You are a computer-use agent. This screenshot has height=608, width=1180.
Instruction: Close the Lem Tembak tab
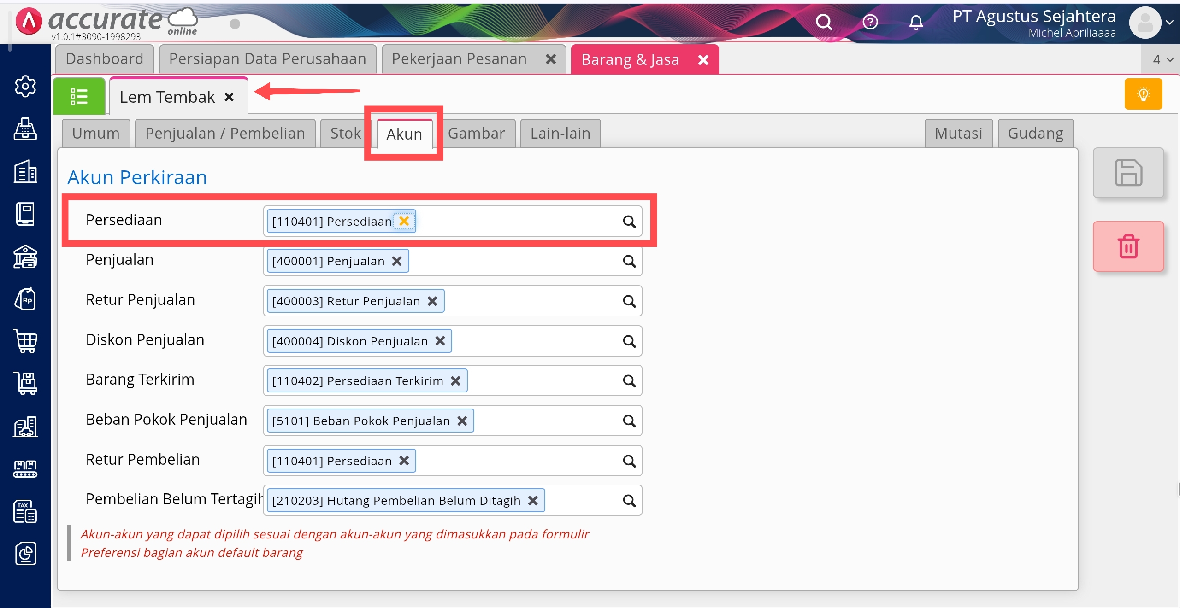(229, 97)
